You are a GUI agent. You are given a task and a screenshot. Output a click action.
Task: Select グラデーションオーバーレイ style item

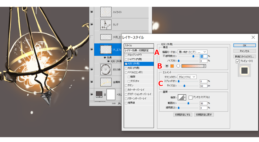(x=139, y=94)
